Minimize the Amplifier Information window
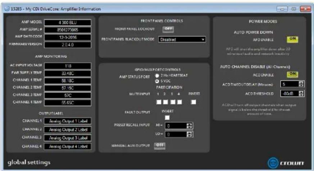This screenshot has width=314, height=171. [x=282, y=9]
